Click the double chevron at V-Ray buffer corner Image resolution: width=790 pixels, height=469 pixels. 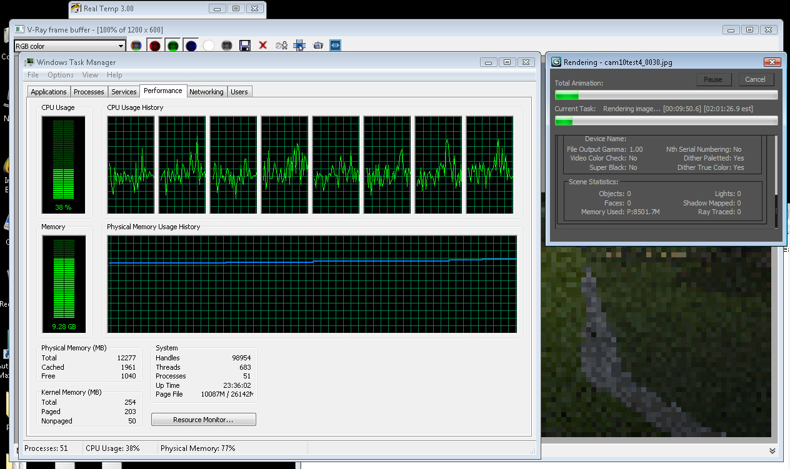[x=772, y=450]
